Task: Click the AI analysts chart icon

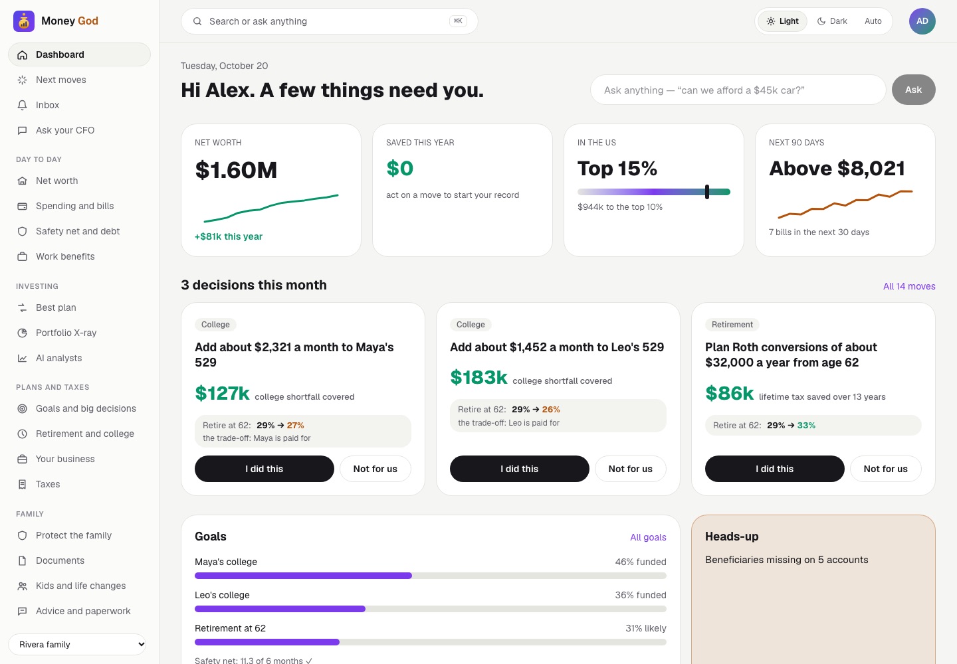Action: tap(22, 359)
